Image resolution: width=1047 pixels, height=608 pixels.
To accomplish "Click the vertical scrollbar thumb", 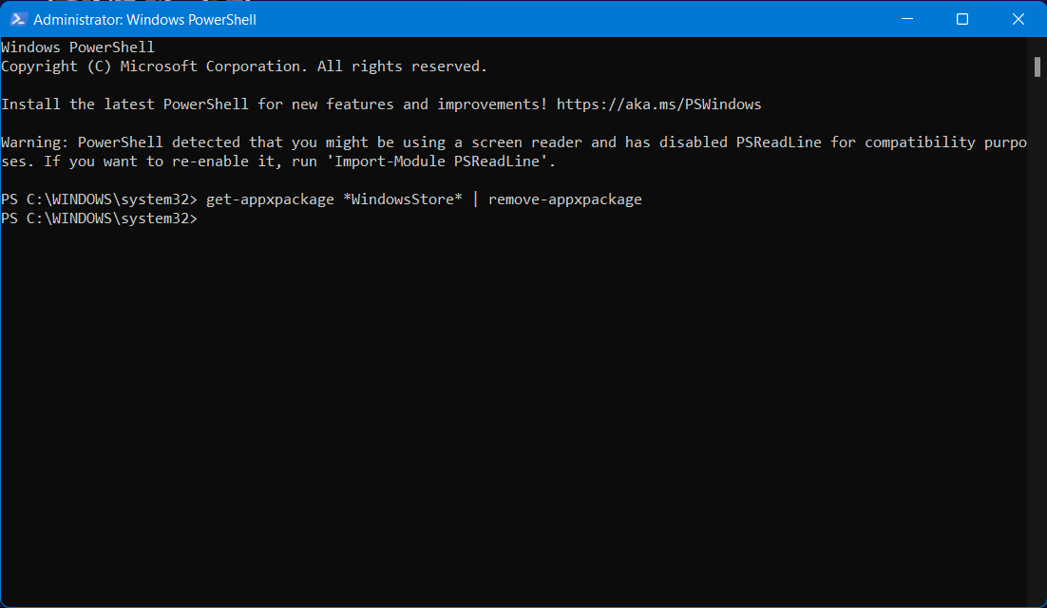I will (x=1037, y=66).
